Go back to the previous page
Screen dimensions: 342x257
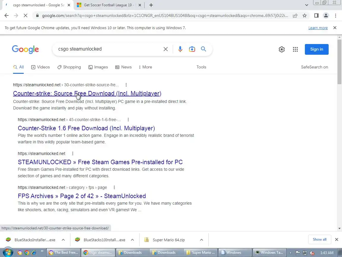coord(6,15)
